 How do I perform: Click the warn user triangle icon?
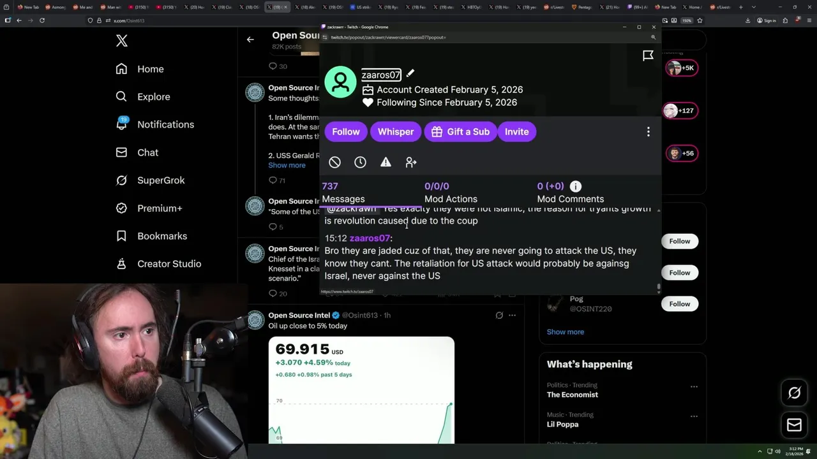tap(386, 163)
